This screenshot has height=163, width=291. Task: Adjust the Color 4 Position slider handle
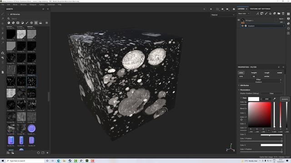(x=281, y=152)
